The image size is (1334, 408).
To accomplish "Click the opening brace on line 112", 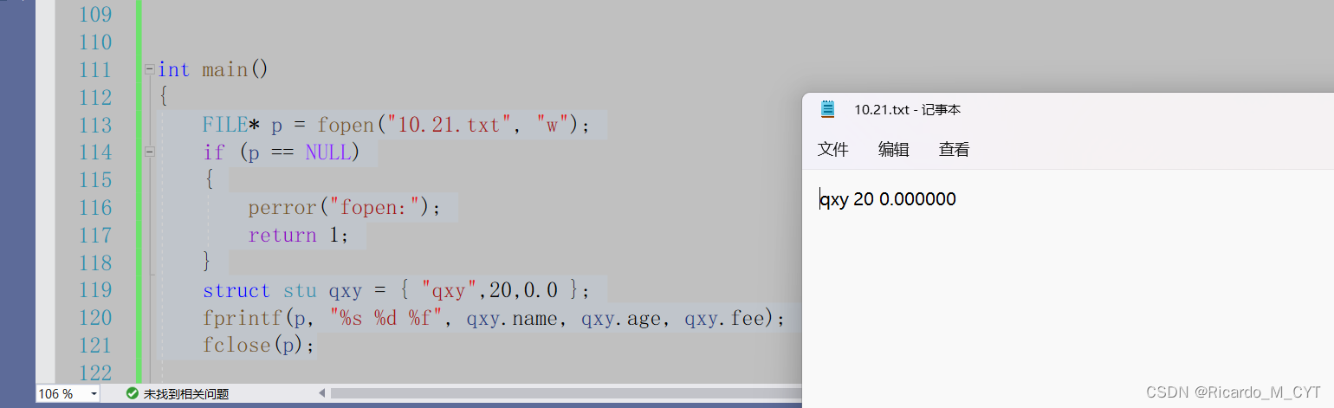I will click(x=164, y=97).
